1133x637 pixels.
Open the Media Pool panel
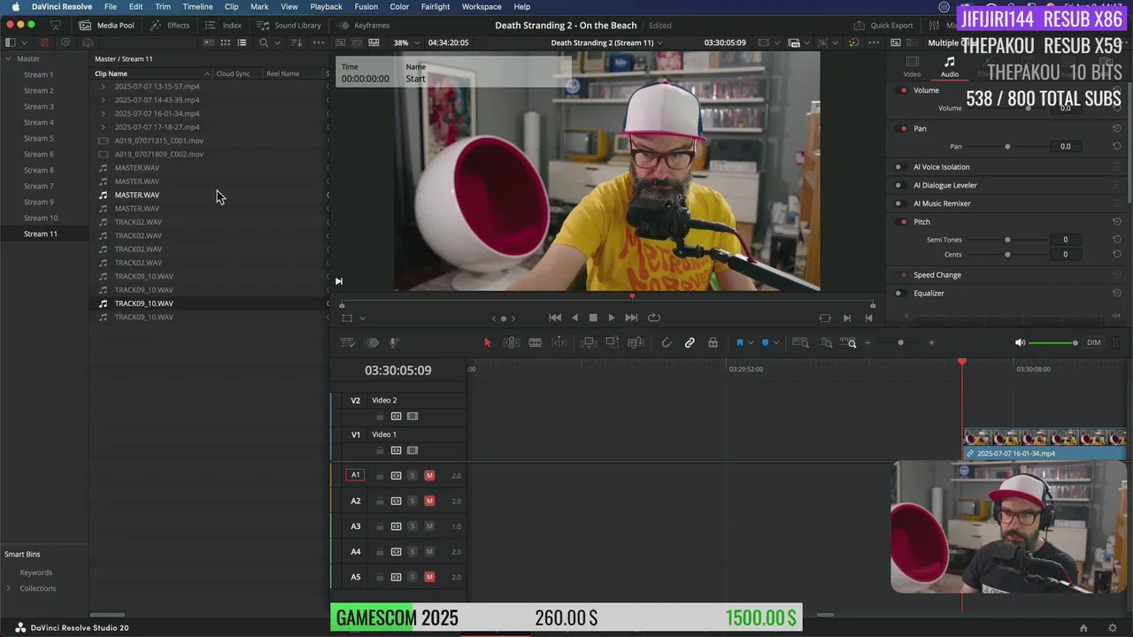click(x=106, y=26)
